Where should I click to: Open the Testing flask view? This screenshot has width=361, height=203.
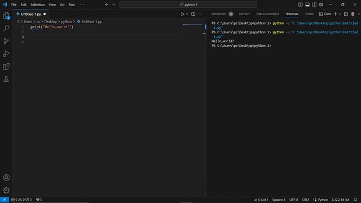tap(6, 79)
